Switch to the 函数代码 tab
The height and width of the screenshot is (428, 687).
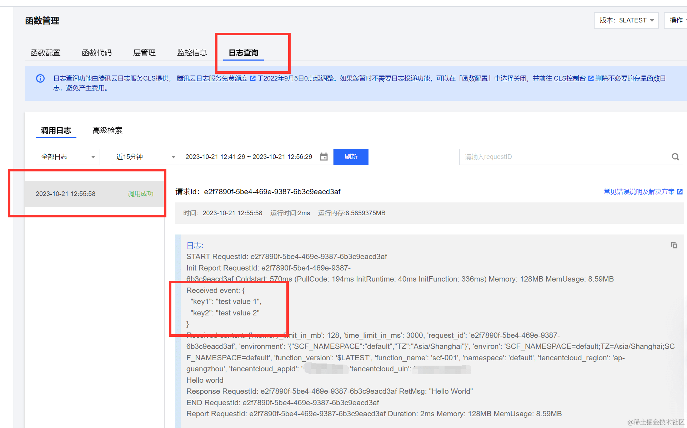96,53
